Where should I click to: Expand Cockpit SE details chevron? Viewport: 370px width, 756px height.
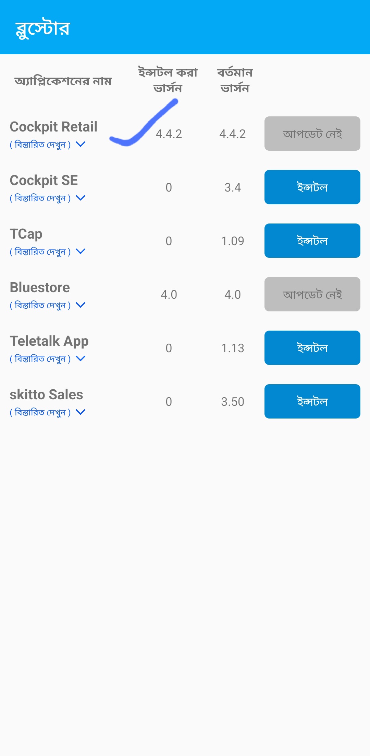[81, 198]
